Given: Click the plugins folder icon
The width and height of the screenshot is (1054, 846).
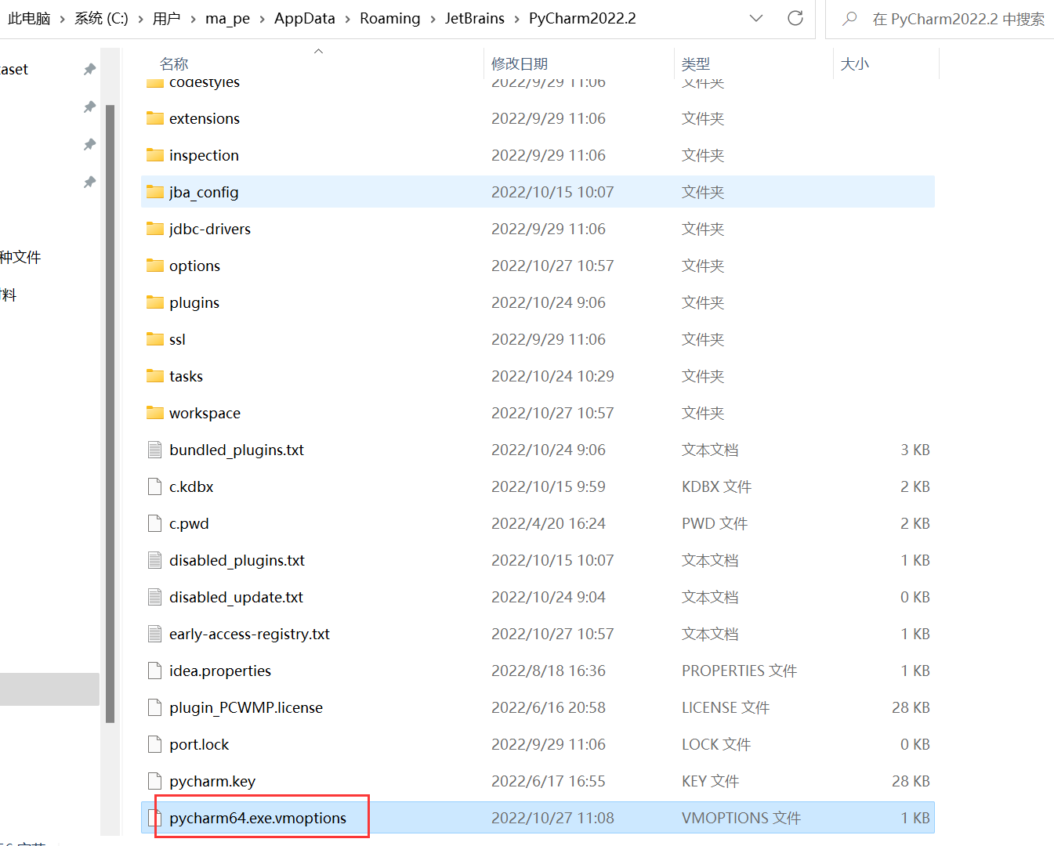Looking at the screenshot, I should pos(155,302).
